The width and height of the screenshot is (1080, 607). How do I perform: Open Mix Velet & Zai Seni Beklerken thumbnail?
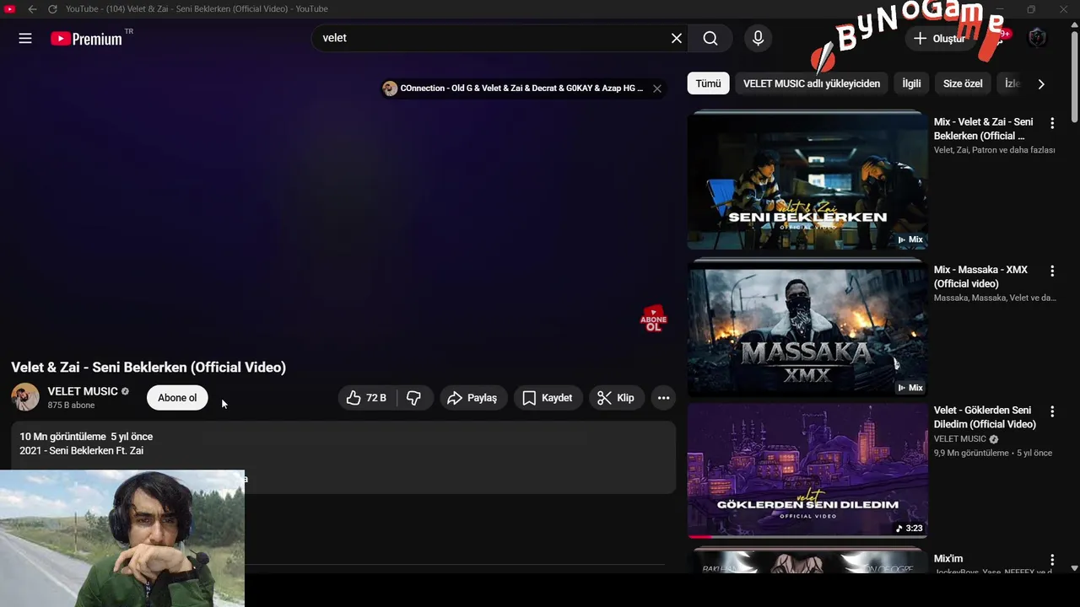click(807, 180)
